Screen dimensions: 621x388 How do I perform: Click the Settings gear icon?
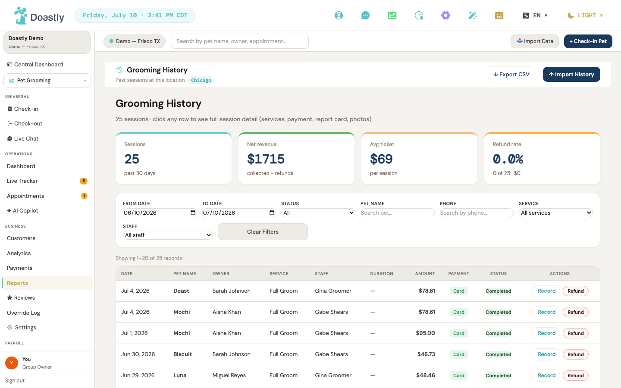click(9, 328)
